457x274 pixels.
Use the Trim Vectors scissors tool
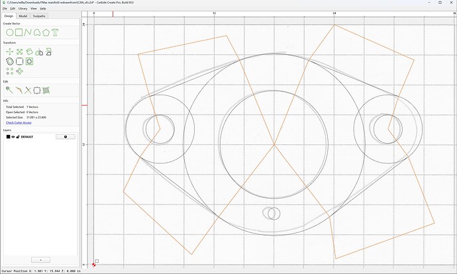click(x=28, y=90)
